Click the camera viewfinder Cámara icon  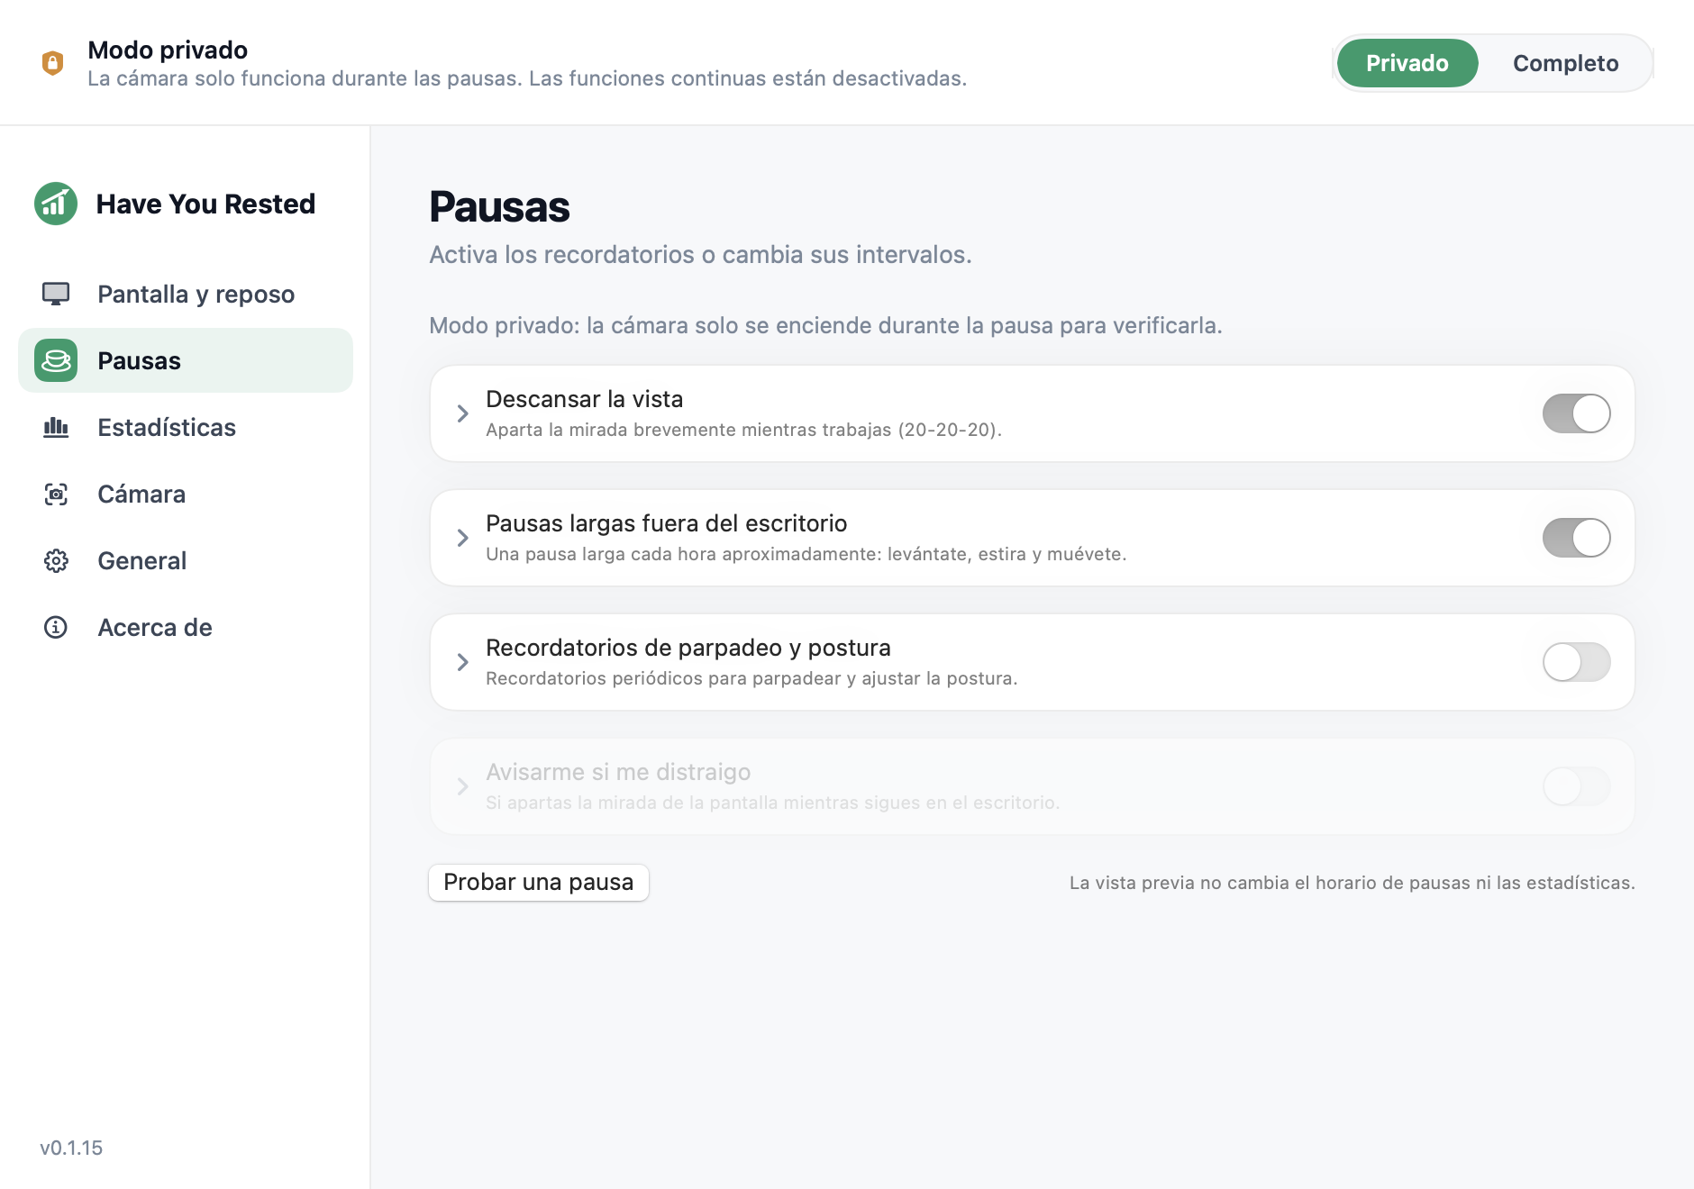(x=56, y=494)
